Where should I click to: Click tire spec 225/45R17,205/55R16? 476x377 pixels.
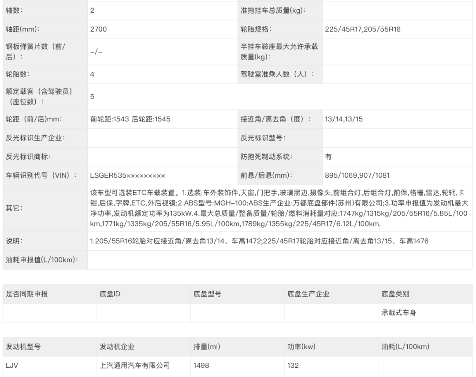click(362, 29)
